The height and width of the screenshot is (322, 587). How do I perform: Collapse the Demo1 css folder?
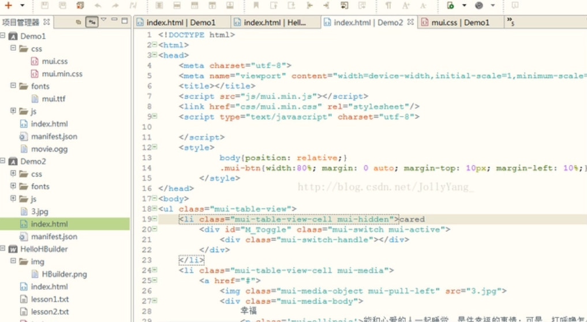tap(13, 48)
